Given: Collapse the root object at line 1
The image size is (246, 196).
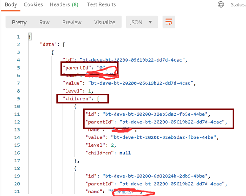Looking at the screenshot, I should pyautogui.click(x=30, y=37).
